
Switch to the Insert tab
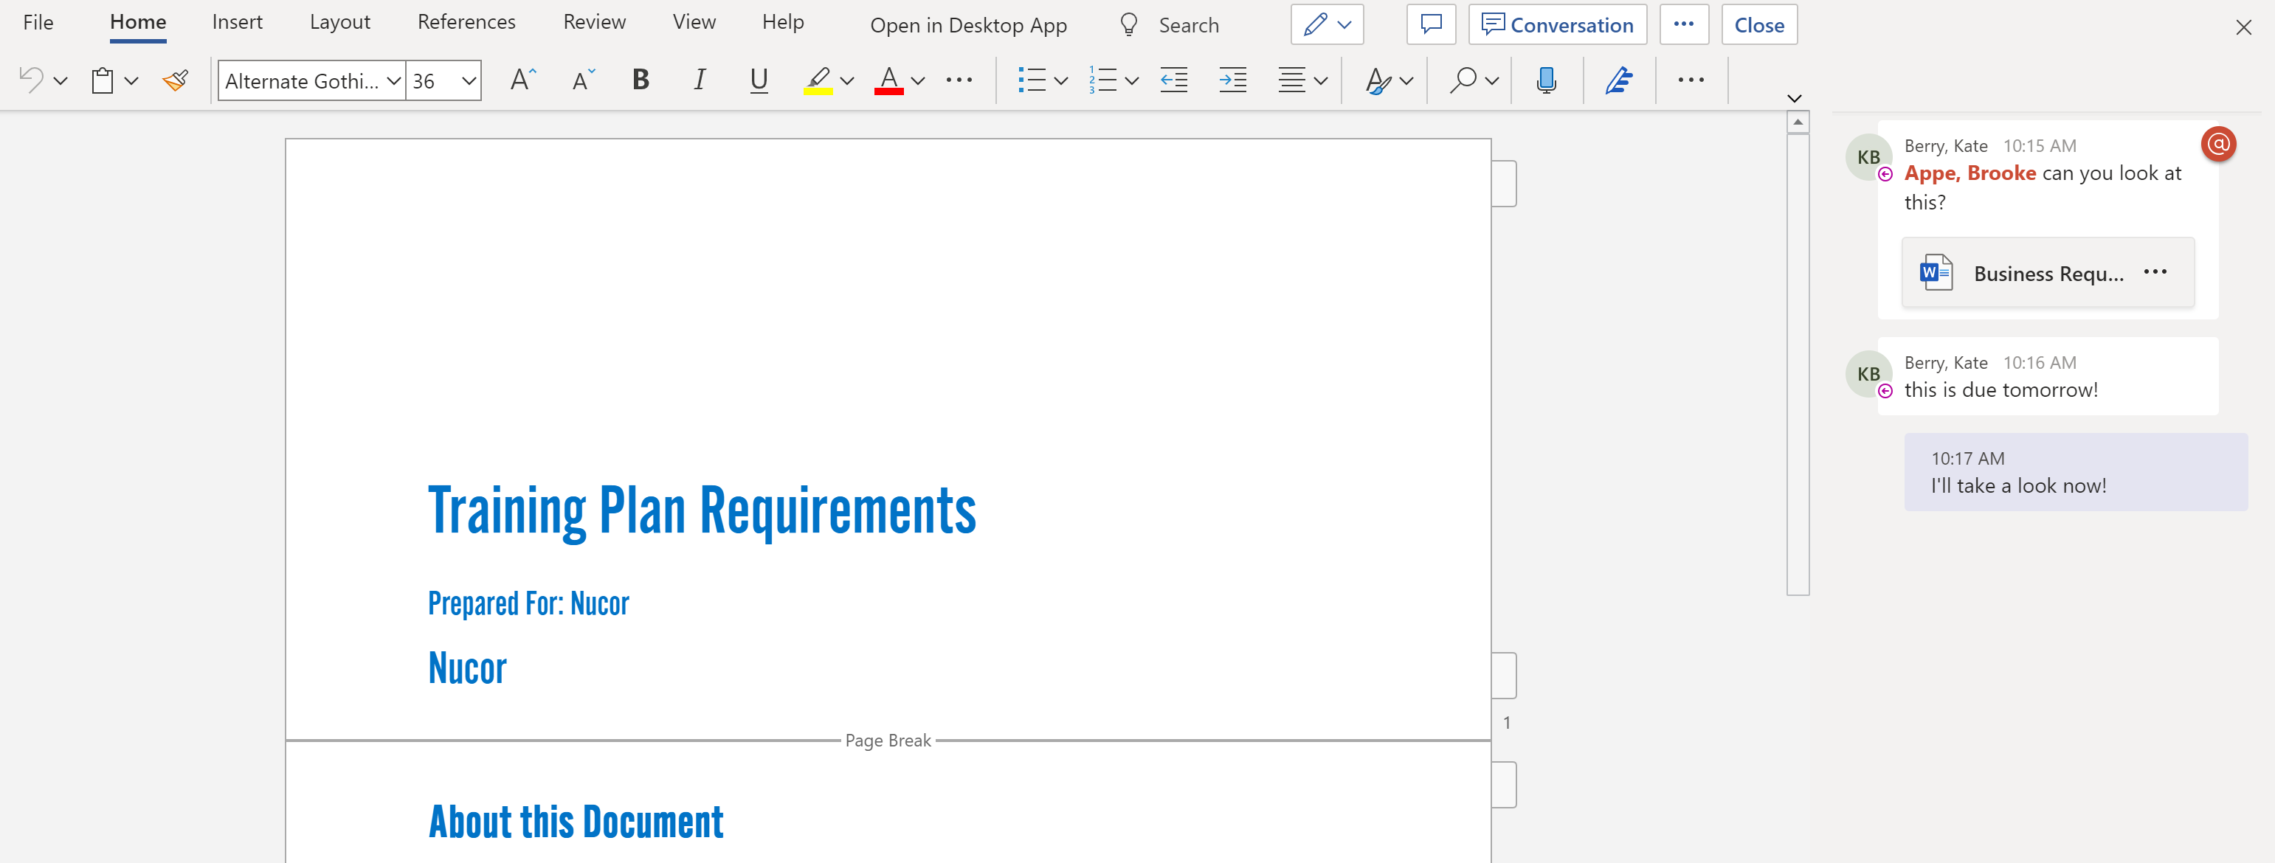[237, 22]
